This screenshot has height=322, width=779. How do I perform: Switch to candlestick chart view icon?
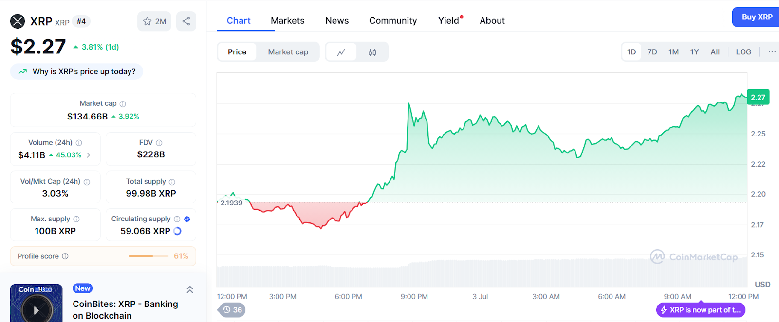pos(372,52)
